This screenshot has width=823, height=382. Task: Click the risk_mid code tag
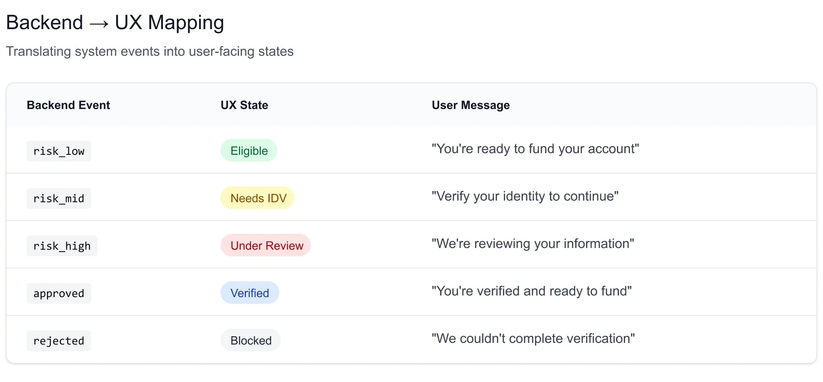59,198
